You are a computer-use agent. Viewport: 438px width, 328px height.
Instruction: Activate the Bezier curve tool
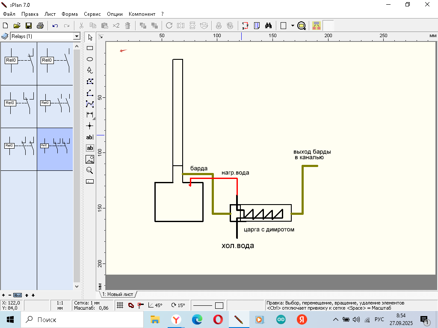tap(90, 104)
